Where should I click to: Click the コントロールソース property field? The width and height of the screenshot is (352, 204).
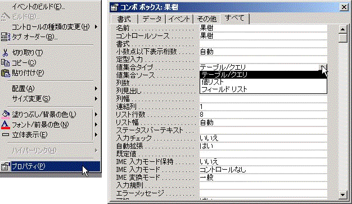pyautogui.click(x=263, y=36)
